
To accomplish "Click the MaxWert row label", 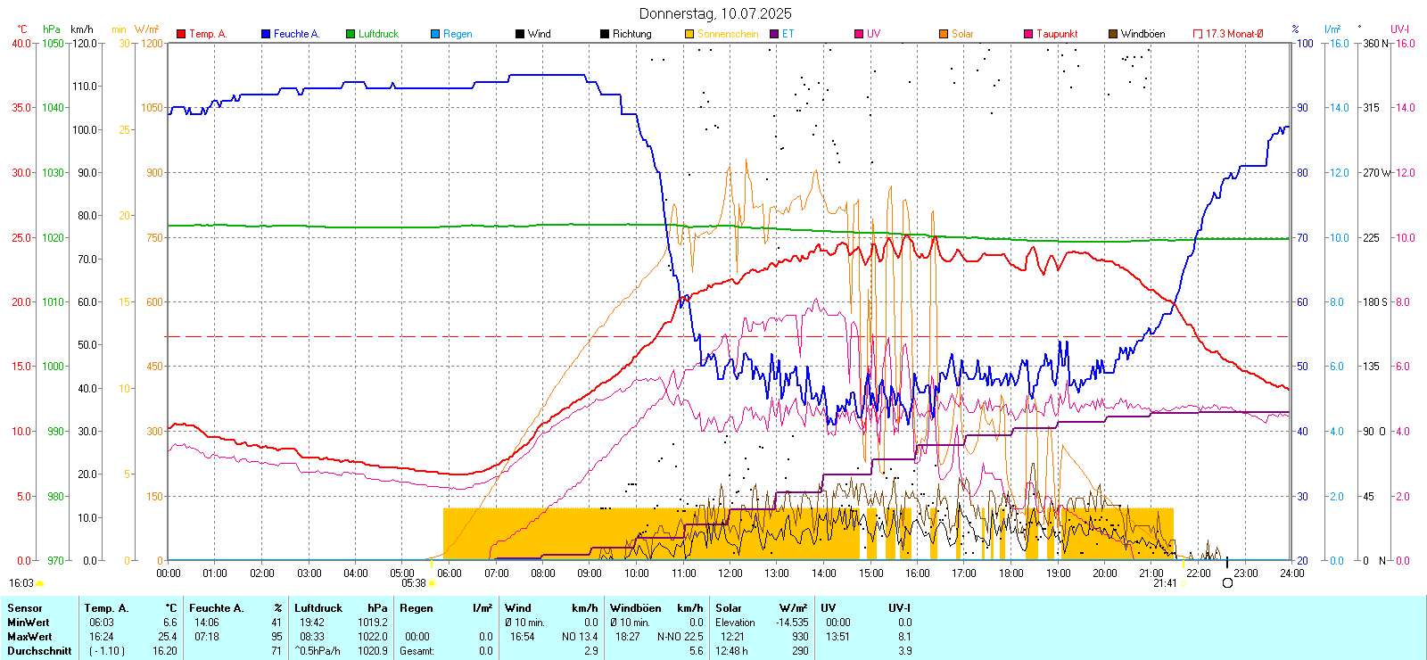I will 29,637.
